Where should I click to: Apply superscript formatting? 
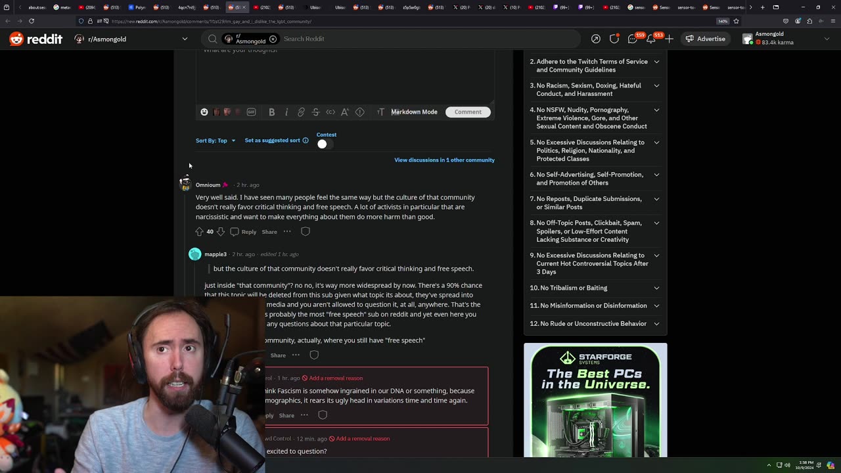click(345, 112)
